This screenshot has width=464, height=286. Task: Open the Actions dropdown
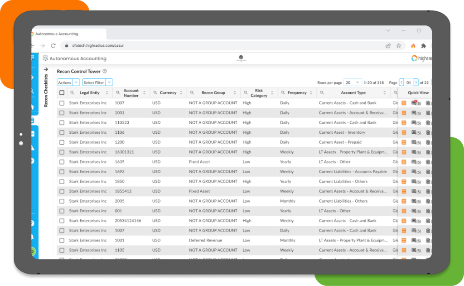point(68,82)
